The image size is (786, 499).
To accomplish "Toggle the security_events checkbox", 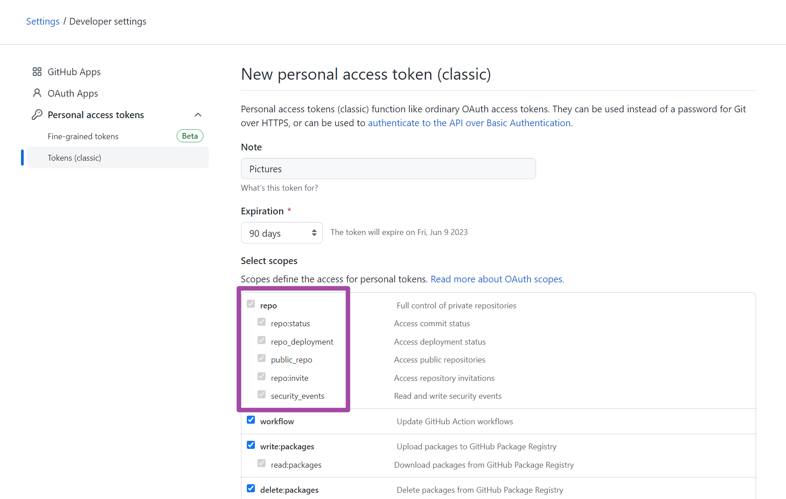I will (262, 394).
